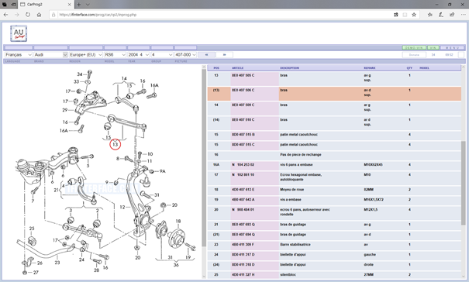Open the Europe+ (EU) region dropdown
469x282 pixels.
[86, 55]
